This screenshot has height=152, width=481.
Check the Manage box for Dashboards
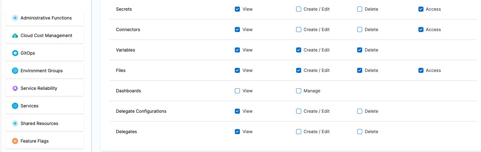tap(299, 91)
